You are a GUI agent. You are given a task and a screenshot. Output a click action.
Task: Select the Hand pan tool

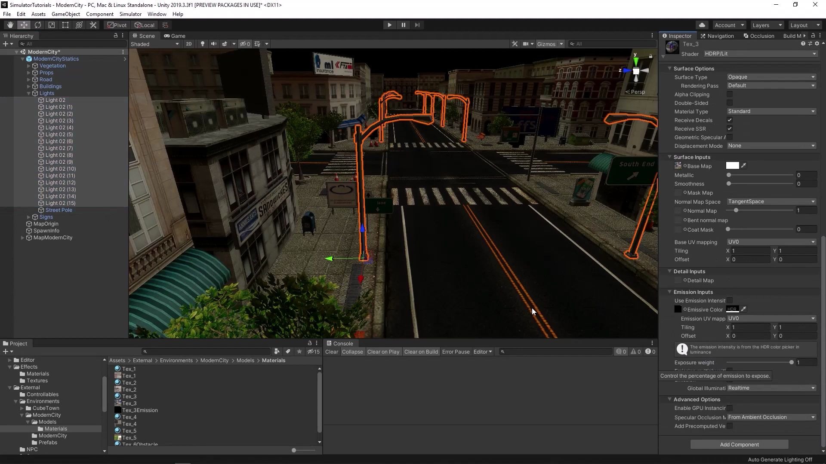point(9,24)
